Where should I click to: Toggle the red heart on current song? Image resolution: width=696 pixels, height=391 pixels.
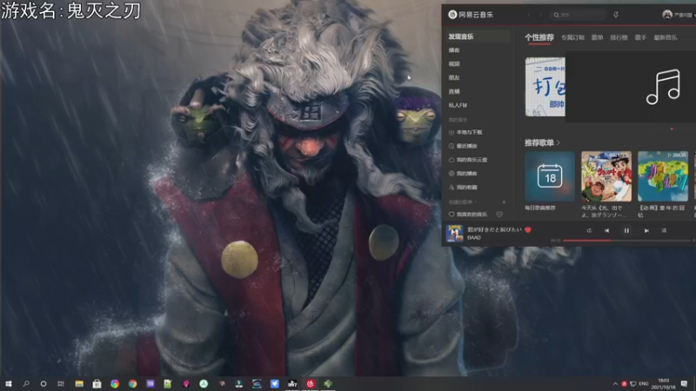(528, 229)
